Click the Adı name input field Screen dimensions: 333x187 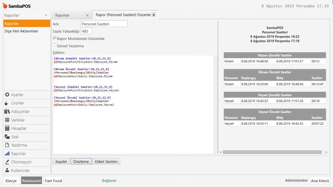pos(104,24)
